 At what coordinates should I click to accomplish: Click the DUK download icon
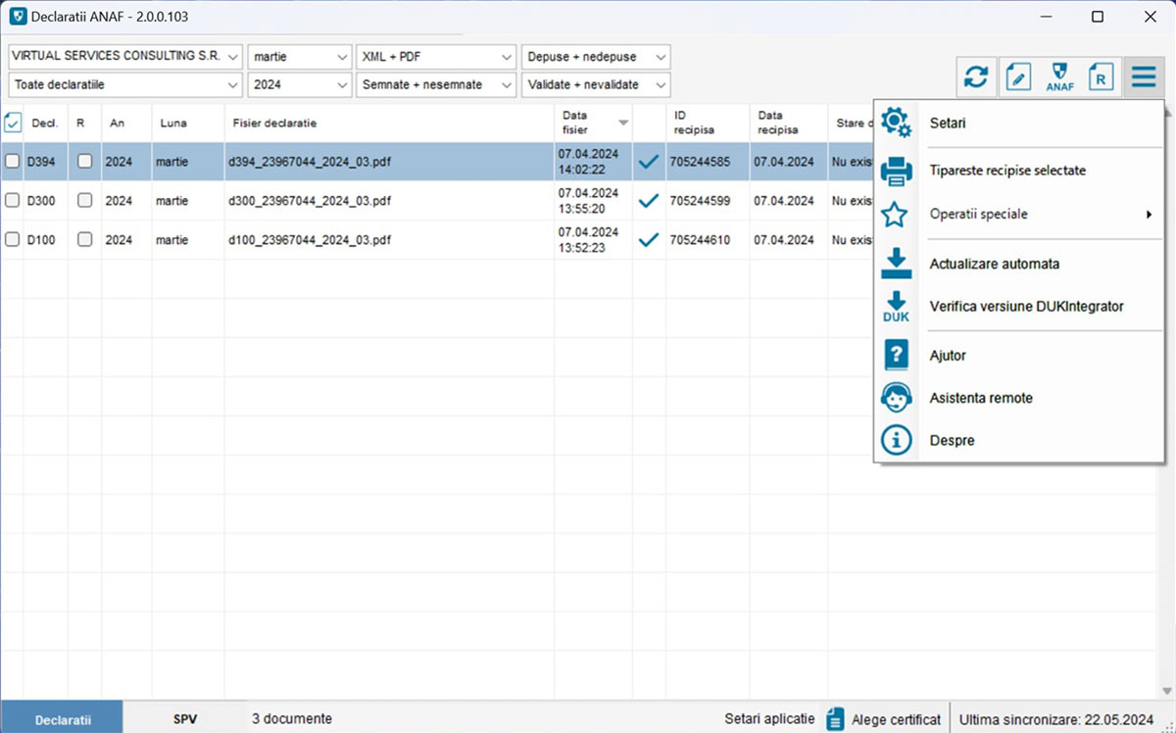coord(896,307)
